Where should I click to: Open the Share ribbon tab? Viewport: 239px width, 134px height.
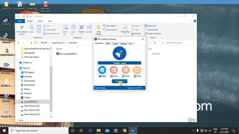(40, 21)
